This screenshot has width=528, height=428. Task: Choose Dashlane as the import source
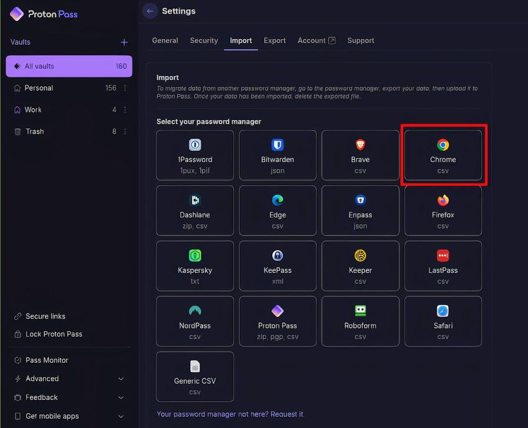[x=195, y=211]
